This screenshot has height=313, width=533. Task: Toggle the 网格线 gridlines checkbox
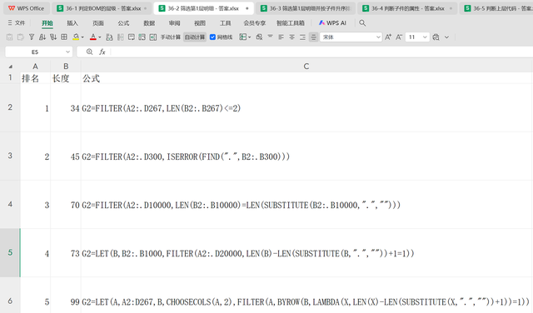(x=213, y=37)
